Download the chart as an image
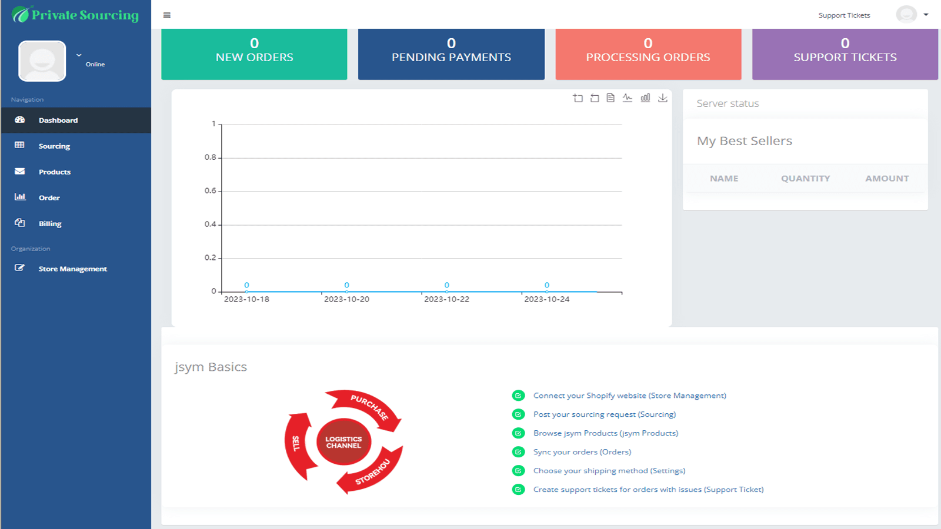The image size is (941, 529). coord(663,98)
